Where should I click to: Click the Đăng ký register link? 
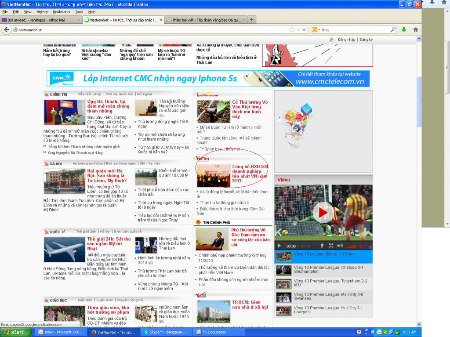pyautogui.click(x=366, y=40)
